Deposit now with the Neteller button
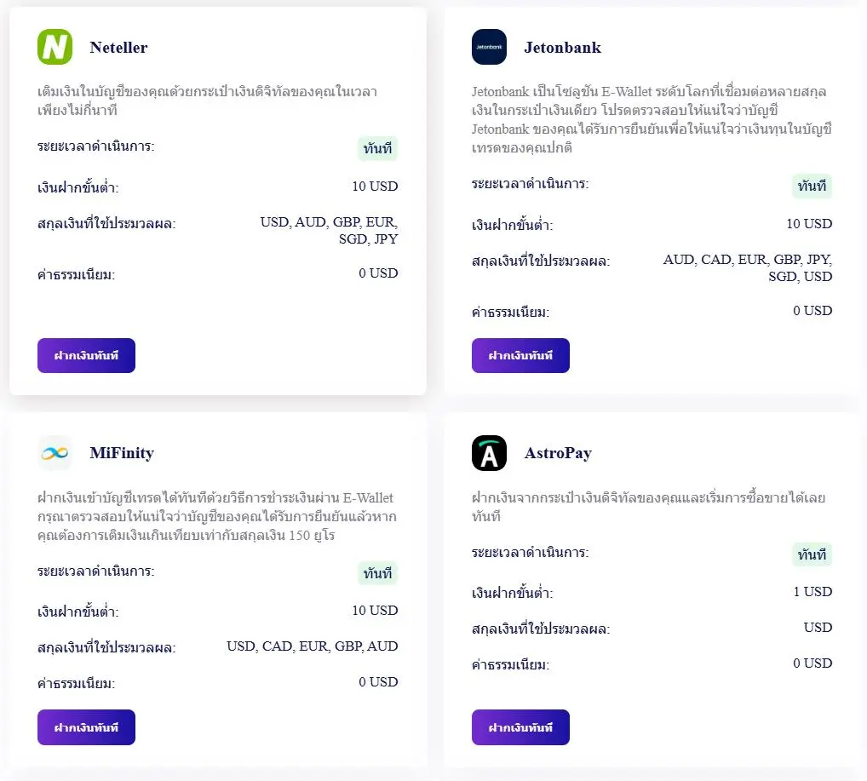Screen dimensions: 867x781 pos(86,356)
